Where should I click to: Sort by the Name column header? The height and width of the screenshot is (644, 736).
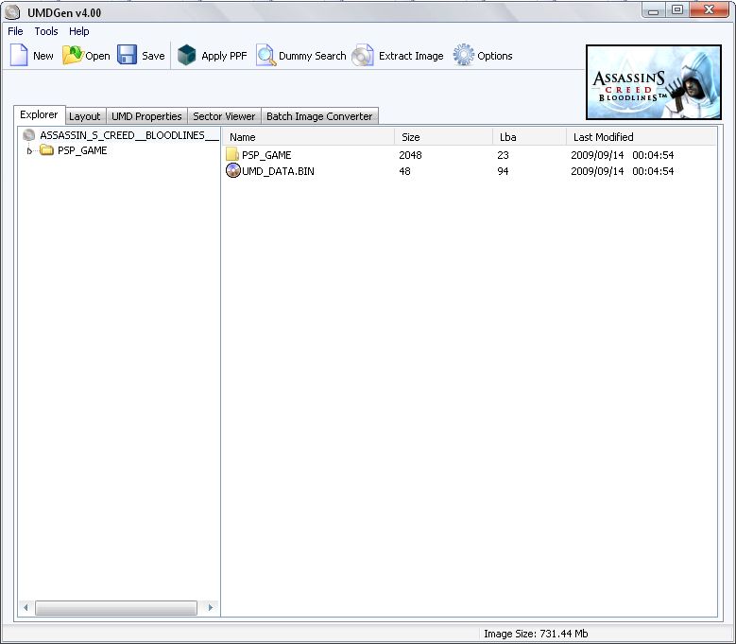click(309, 137)
